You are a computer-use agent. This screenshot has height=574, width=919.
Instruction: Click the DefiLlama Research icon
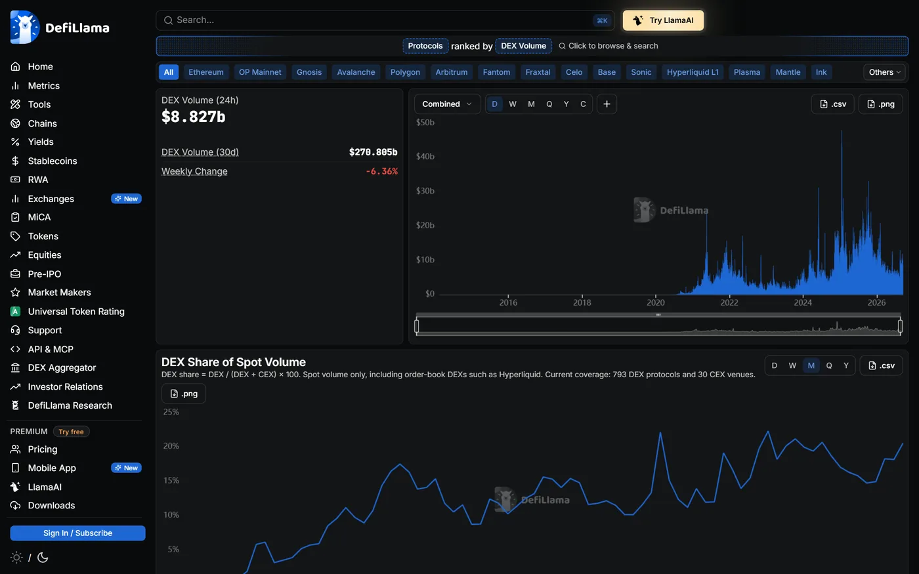pyautogui.click(x=15, y=406)
